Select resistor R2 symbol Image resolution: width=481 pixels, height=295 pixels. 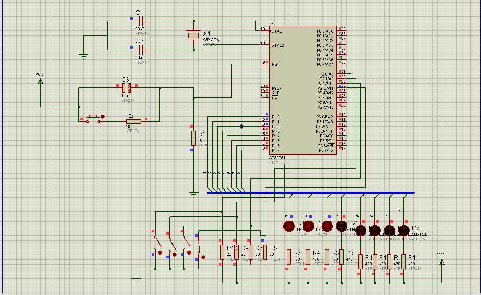tap(134, 121)
